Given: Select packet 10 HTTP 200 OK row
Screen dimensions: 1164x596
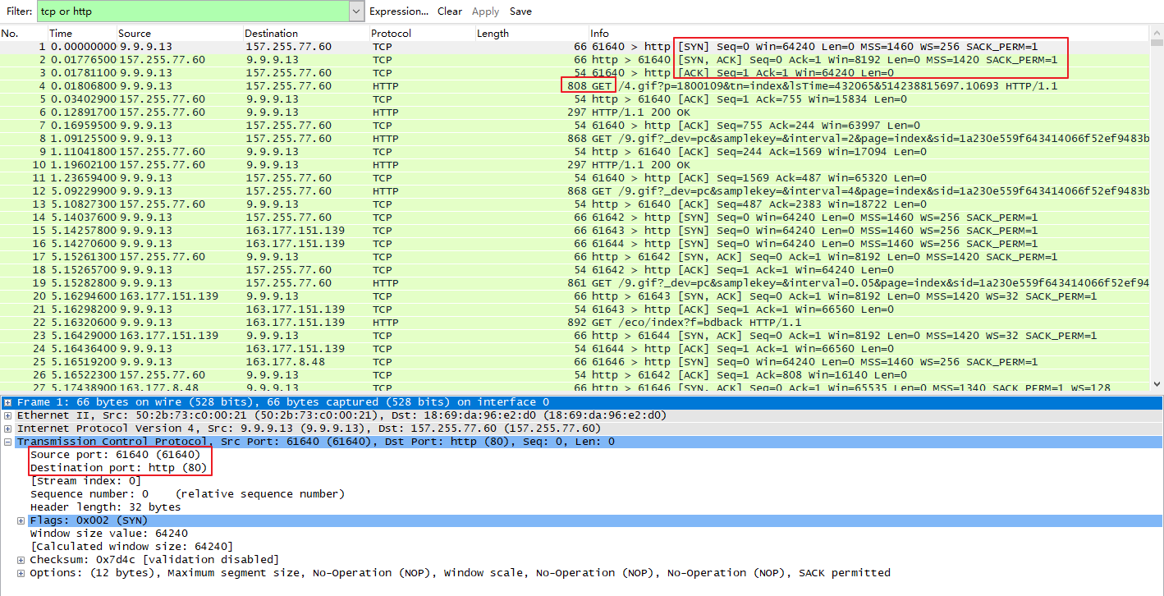Looking at the screenshot, I should 575,165.
